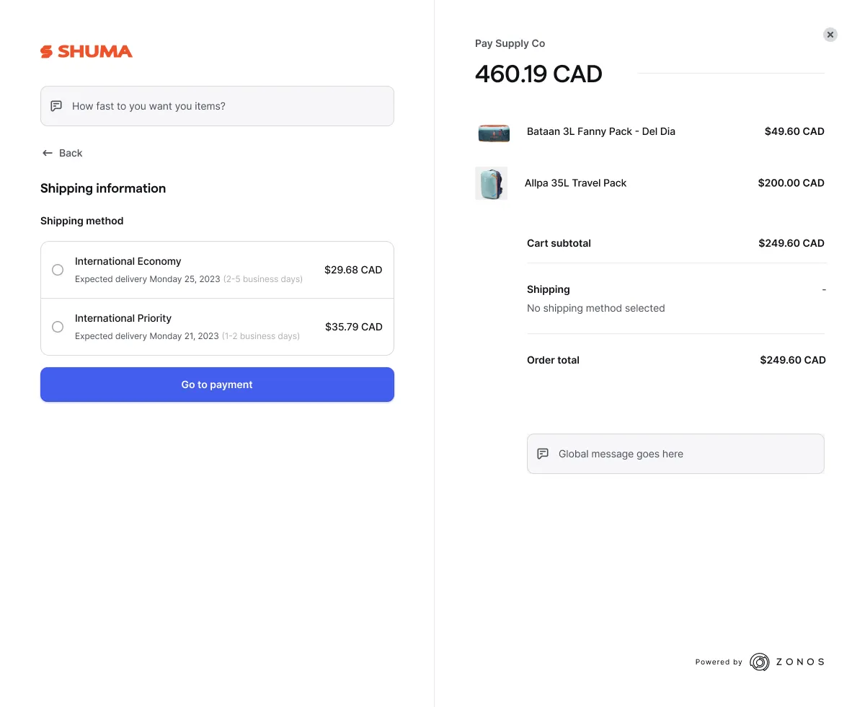
Task: Close the checkout with X button
Action: [830, 35]
